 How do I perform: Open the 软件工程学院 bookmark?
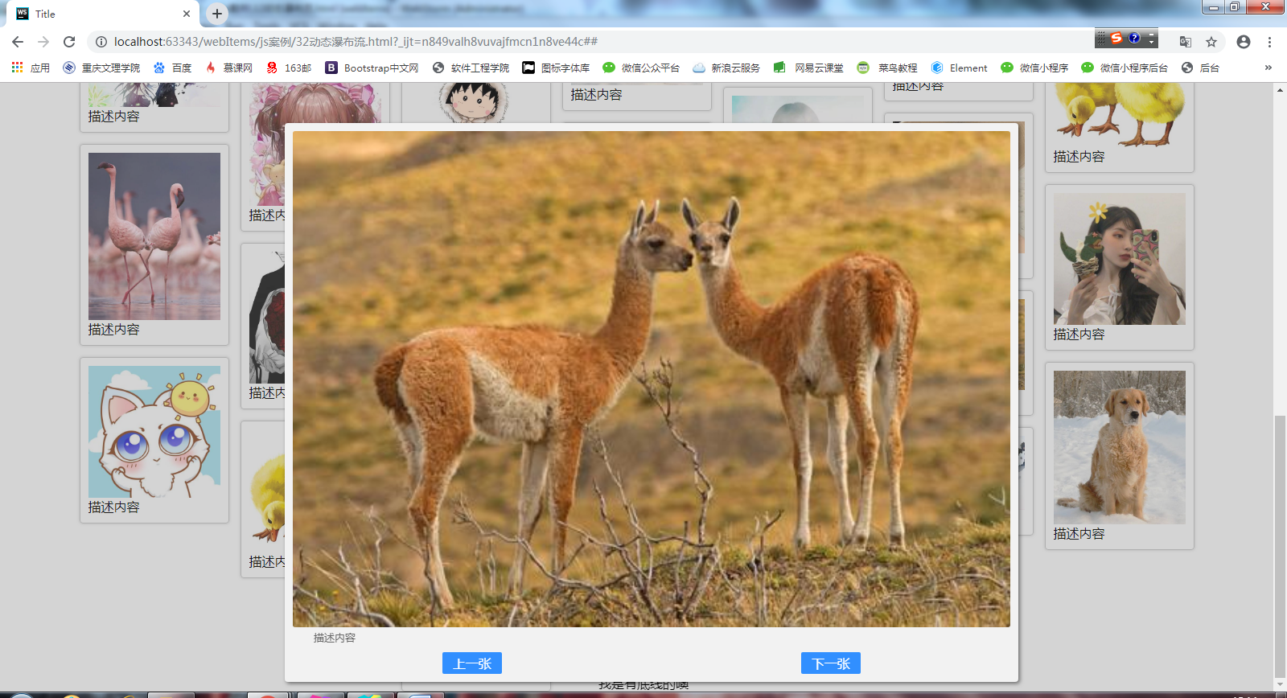(x=471, y=68)
